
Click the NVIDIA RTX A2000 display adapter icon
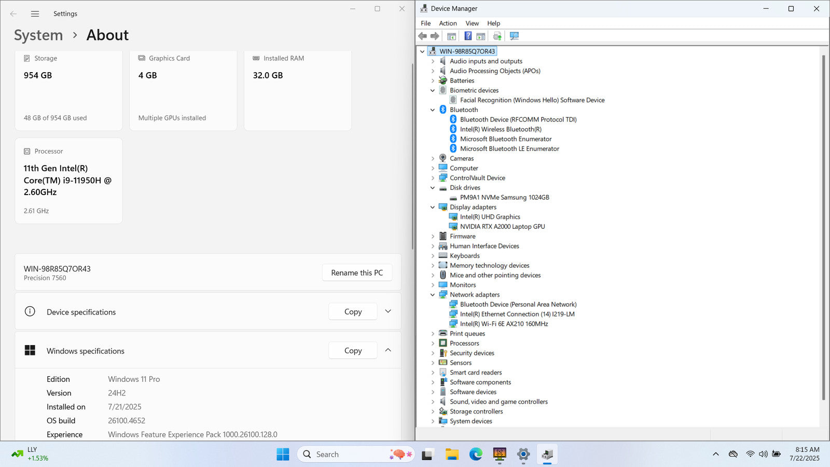pyautogui.click(x=453, y=226)
